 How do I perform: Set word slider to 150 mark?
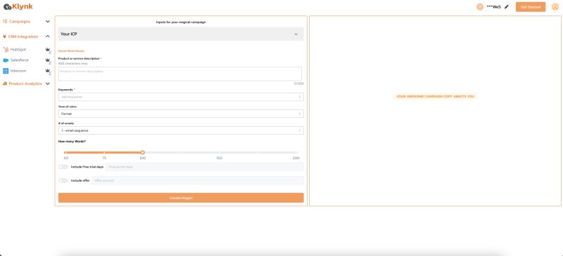(220, 152)
